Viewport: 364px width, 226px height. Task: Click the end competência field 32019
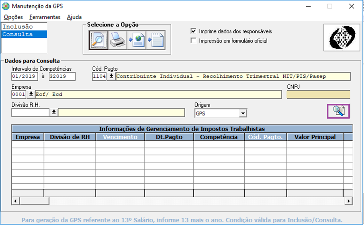click(62, 76)
